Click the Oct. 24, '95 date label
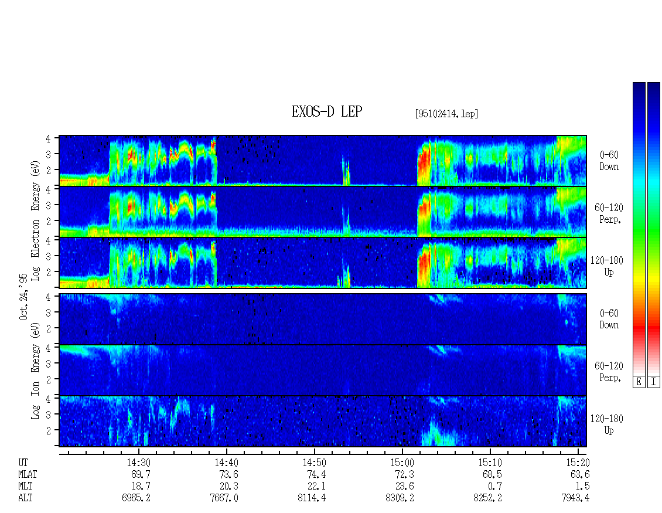 tap(23, 297)
